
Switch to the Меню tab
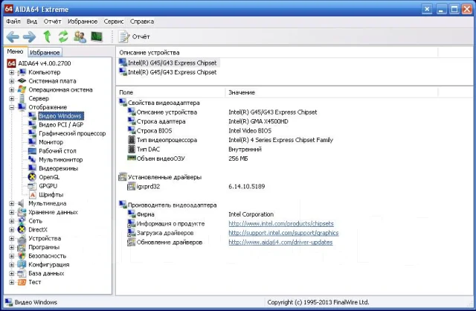click(x=15, y=51)
